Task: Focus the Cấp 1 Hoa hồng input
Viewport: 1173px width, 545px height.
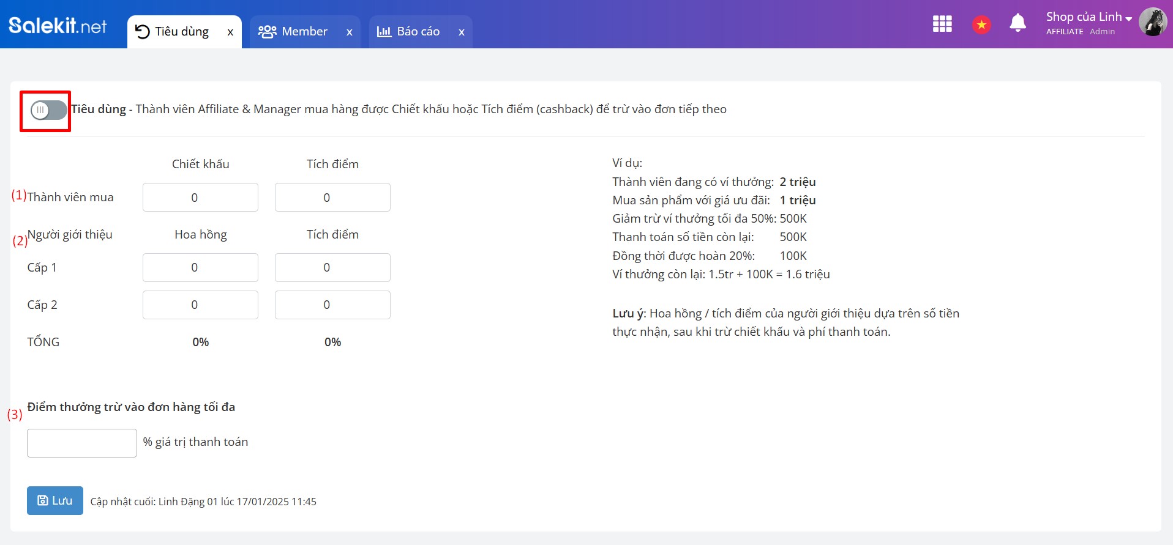Action: [200, 267]
